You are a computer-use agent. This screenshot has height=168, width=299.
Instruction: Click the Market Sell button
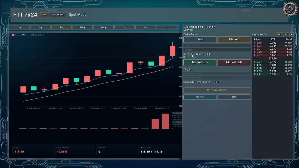(234, 62)
